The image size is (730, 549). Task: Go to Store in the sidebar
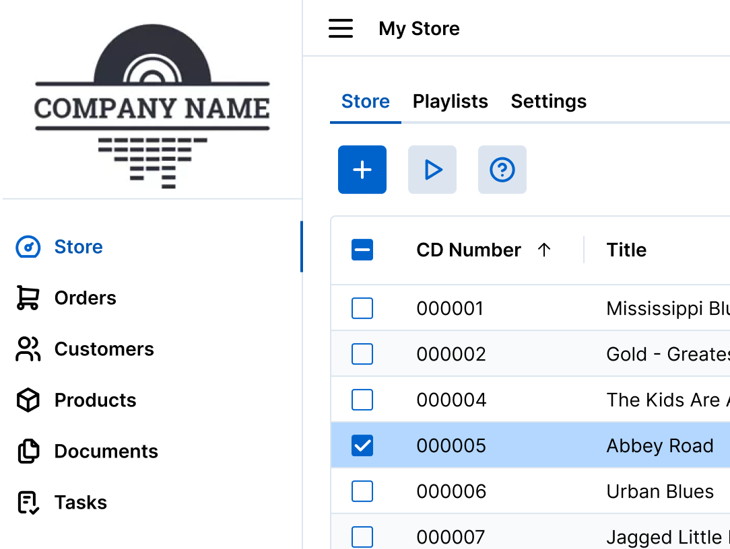[x=78, y=247]
